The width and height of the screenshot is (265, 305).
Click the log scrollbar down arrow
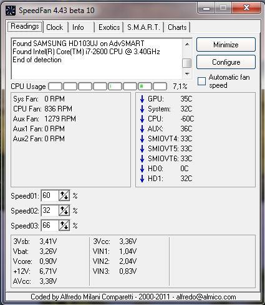(187, 73)
